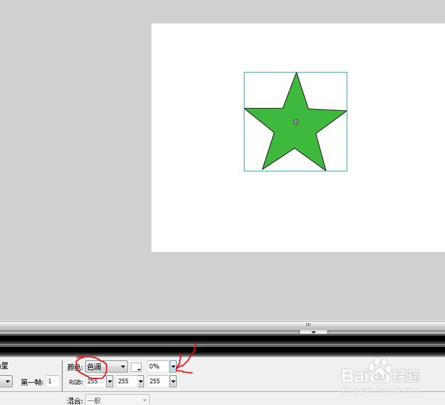Click the green RGB value field

point(127,381)
